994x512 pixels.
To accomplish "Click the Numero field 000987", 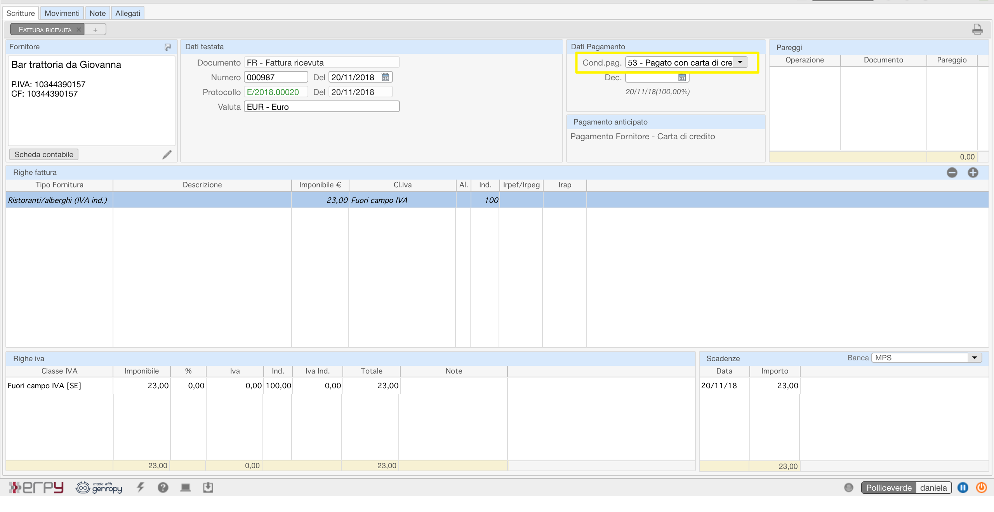I will 276,77.
